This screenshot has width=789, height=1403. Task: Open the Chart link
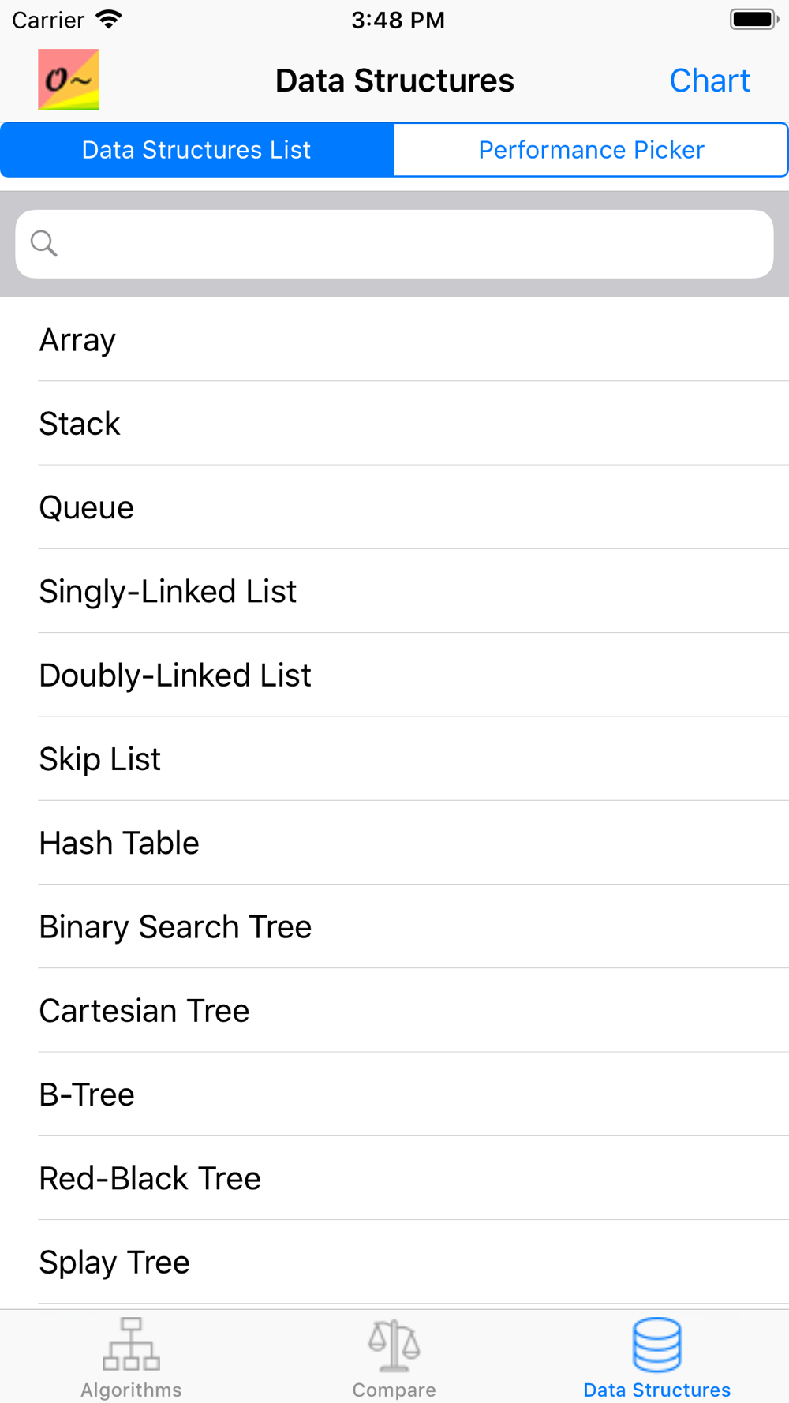(709, 80)
